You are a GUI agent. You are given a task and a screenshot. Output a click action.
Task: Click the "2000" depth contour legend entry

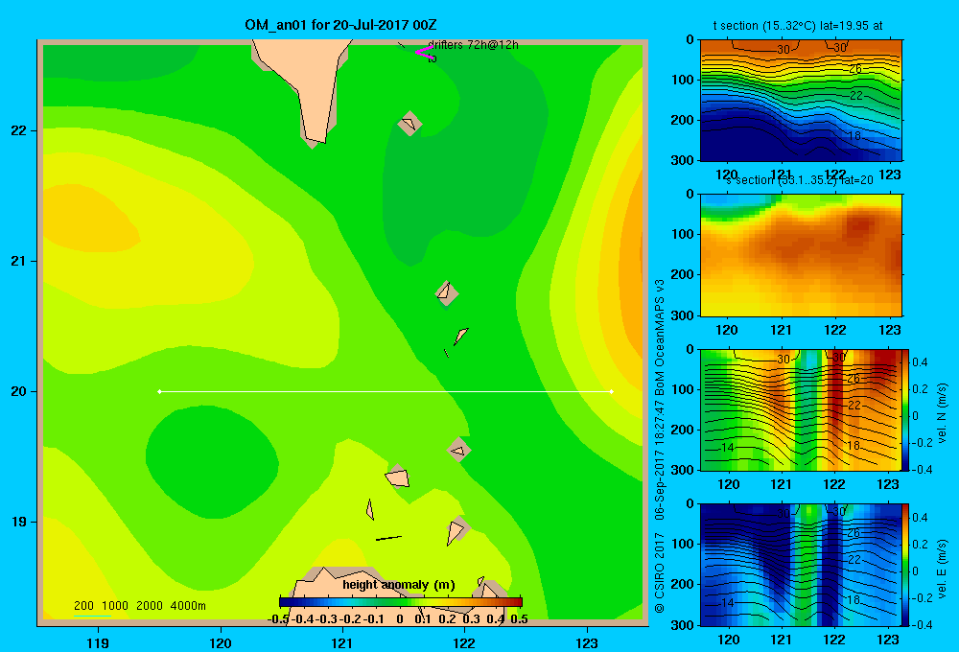tap(150, 606)
